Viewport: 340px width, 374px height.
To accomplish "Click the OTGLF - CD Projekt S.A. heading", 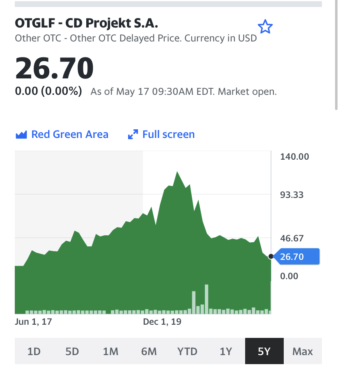I will coord(86,23).
